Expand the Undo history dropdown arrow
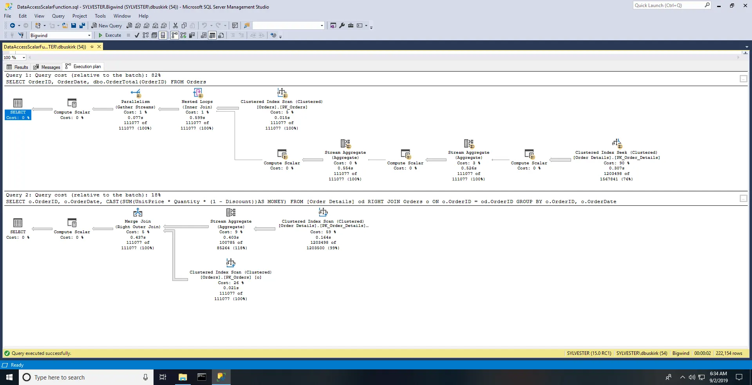 [x=211, y=25]
